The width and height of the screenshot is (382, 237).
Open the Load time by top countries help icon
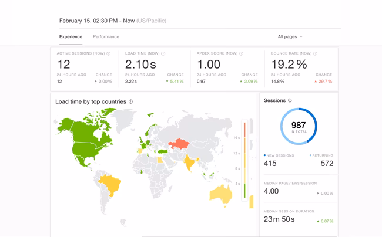[x=130, y=101]
